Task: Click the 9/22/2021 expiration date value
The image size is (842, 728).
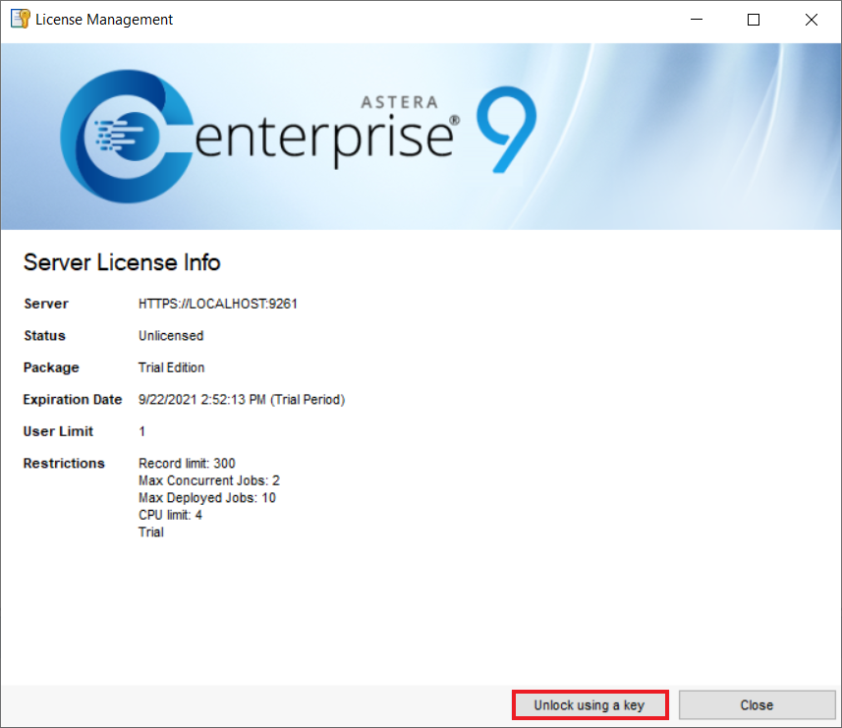Action: 242,400
